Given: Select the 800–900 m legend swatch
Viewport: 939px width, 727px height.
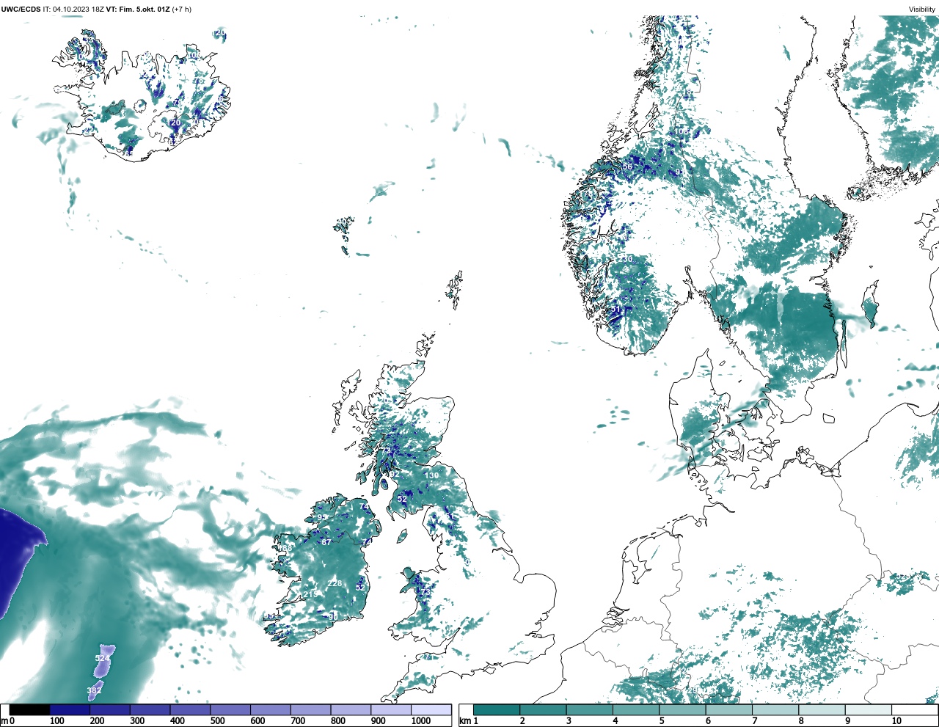Looking at the screenshot, I should pyautogui.click(x=351, y=710).
